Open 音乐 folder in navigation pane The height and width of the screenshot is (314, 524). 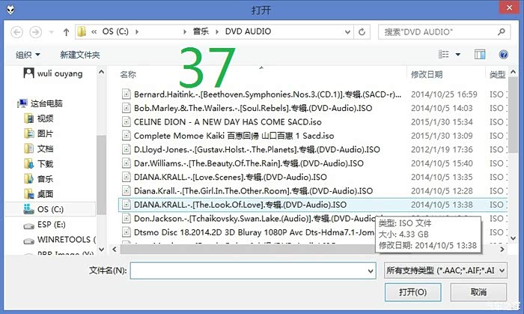[x=39, y=178]
